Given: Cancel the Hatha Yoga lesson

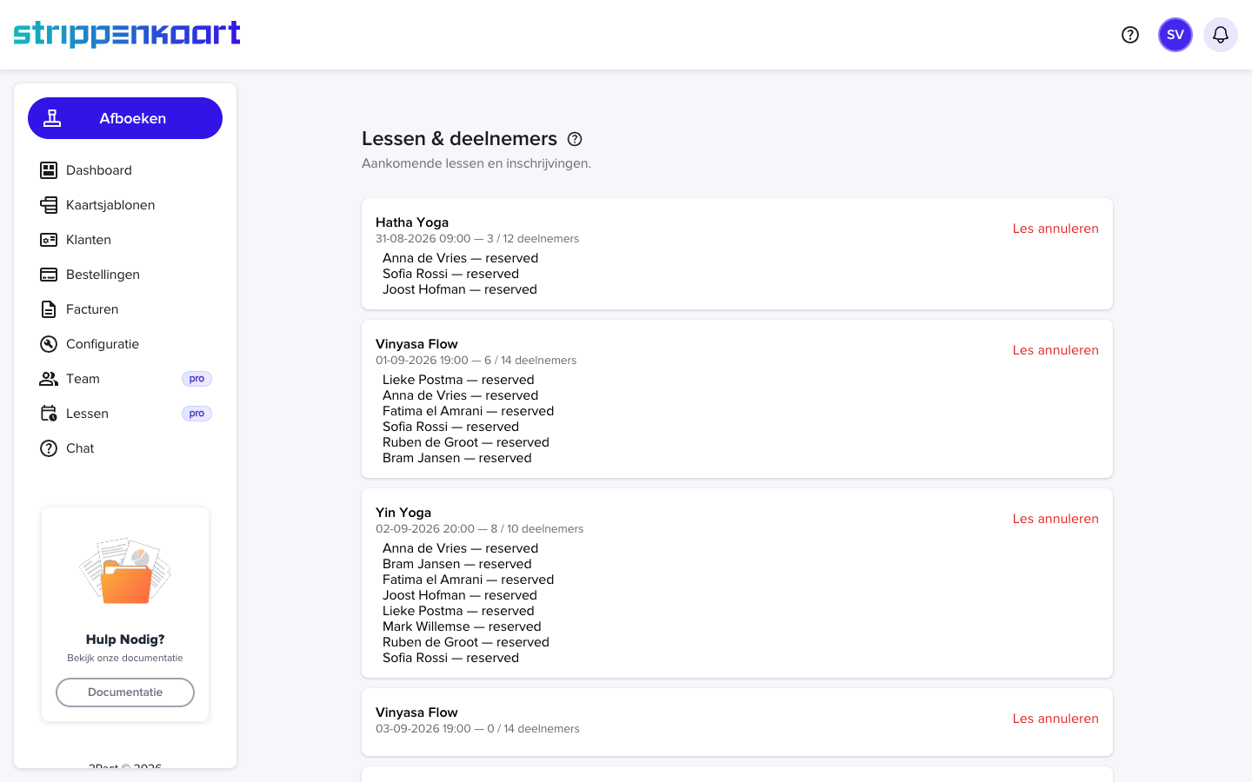Looking at the screenshot, I should 1056,229.
